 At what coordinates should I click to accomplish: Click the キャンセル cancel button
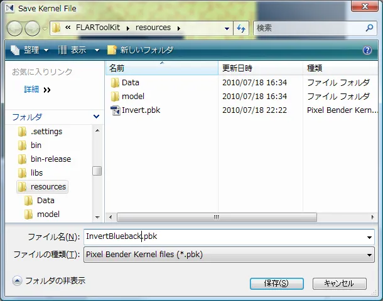point(340,283)
